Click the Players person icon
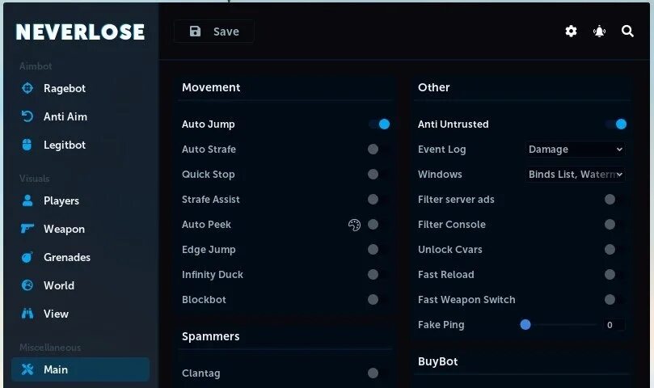The image size is (654, 388). (x=27, y=200)
